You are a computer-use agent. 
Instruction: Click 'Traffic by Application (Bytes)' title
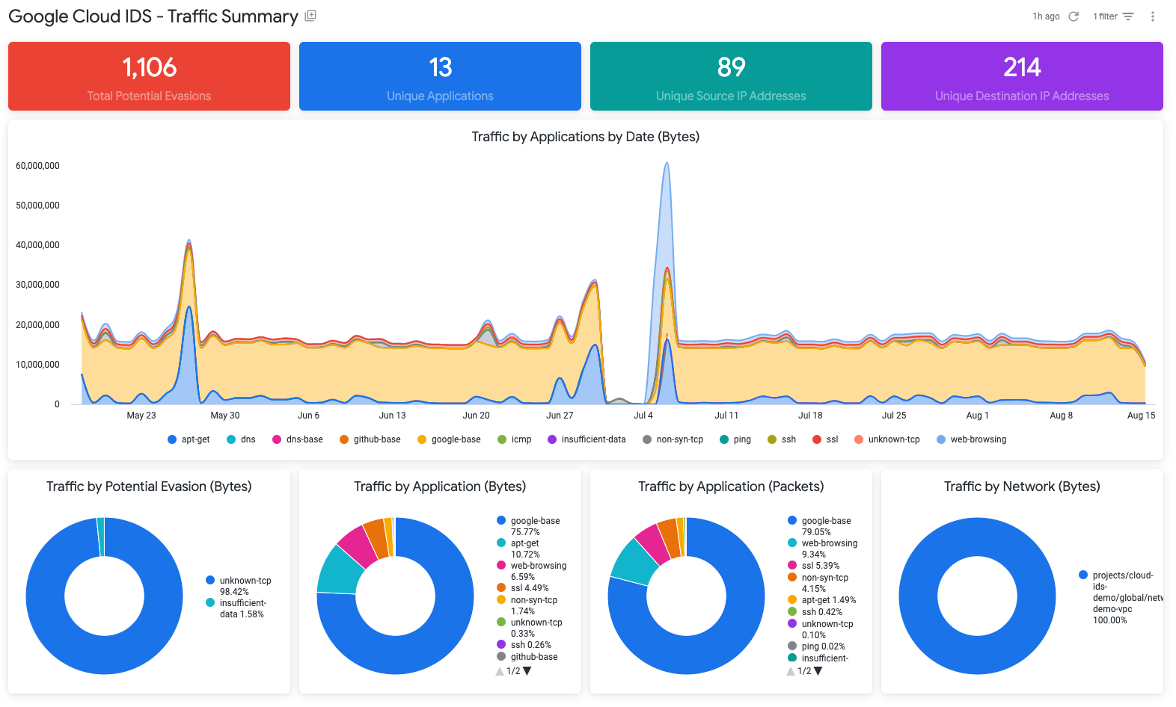440,487
